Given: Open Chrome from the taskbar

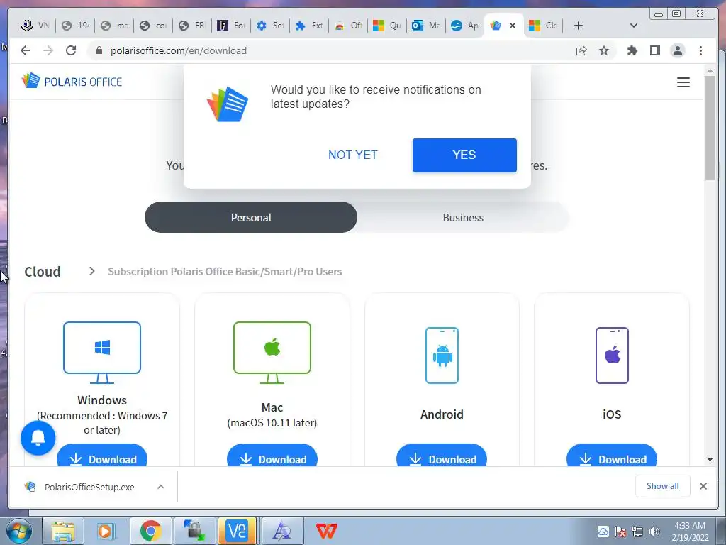Looking at the screenshot, I should pos(150,531).
